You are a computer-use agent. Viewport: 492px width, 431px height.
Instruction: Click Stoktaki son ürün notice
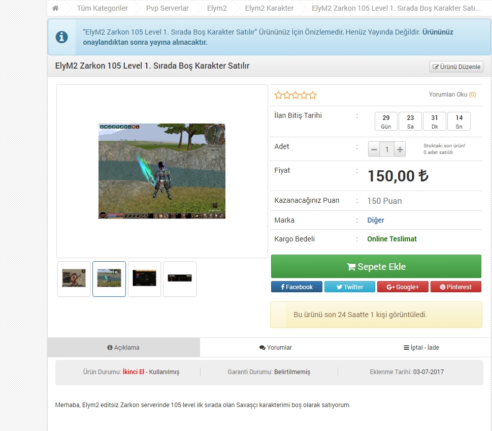tap(444, 146)
